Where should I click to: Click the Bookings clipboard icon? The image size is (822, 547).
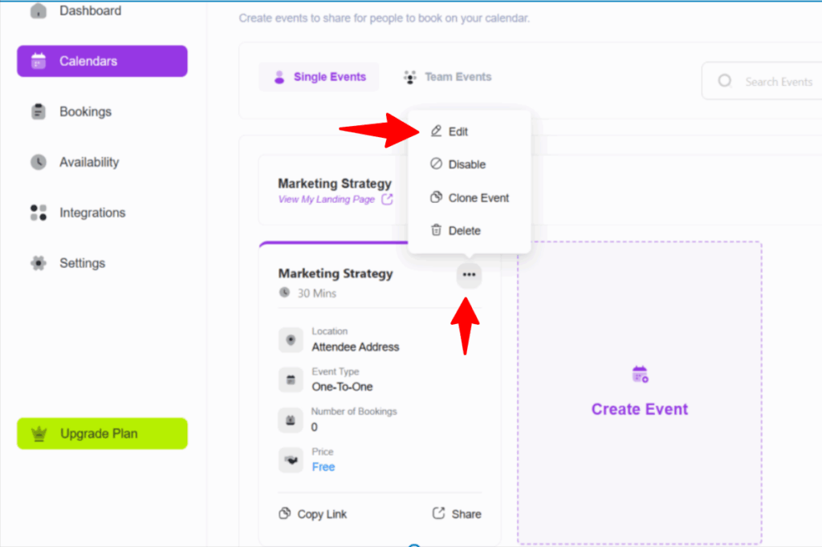[x=39, y=112]
